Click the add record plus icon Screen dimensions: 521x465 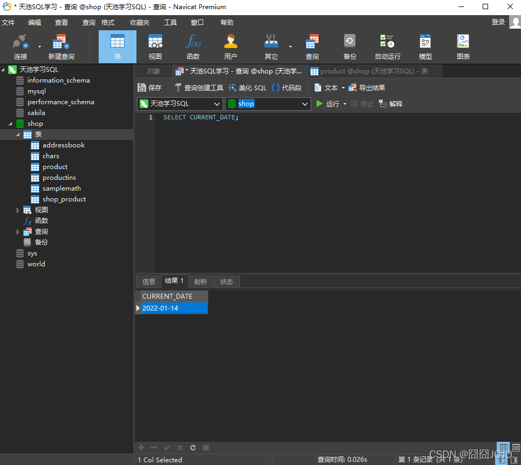click(141, 448)
